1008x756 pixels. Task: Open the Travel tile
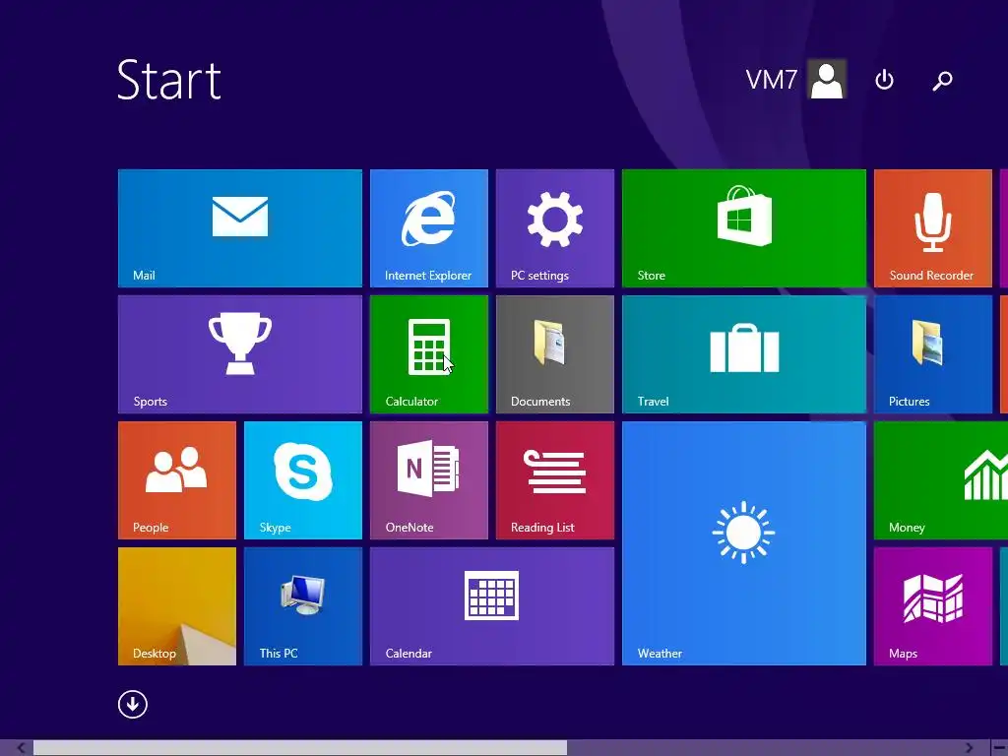point(744,354)
